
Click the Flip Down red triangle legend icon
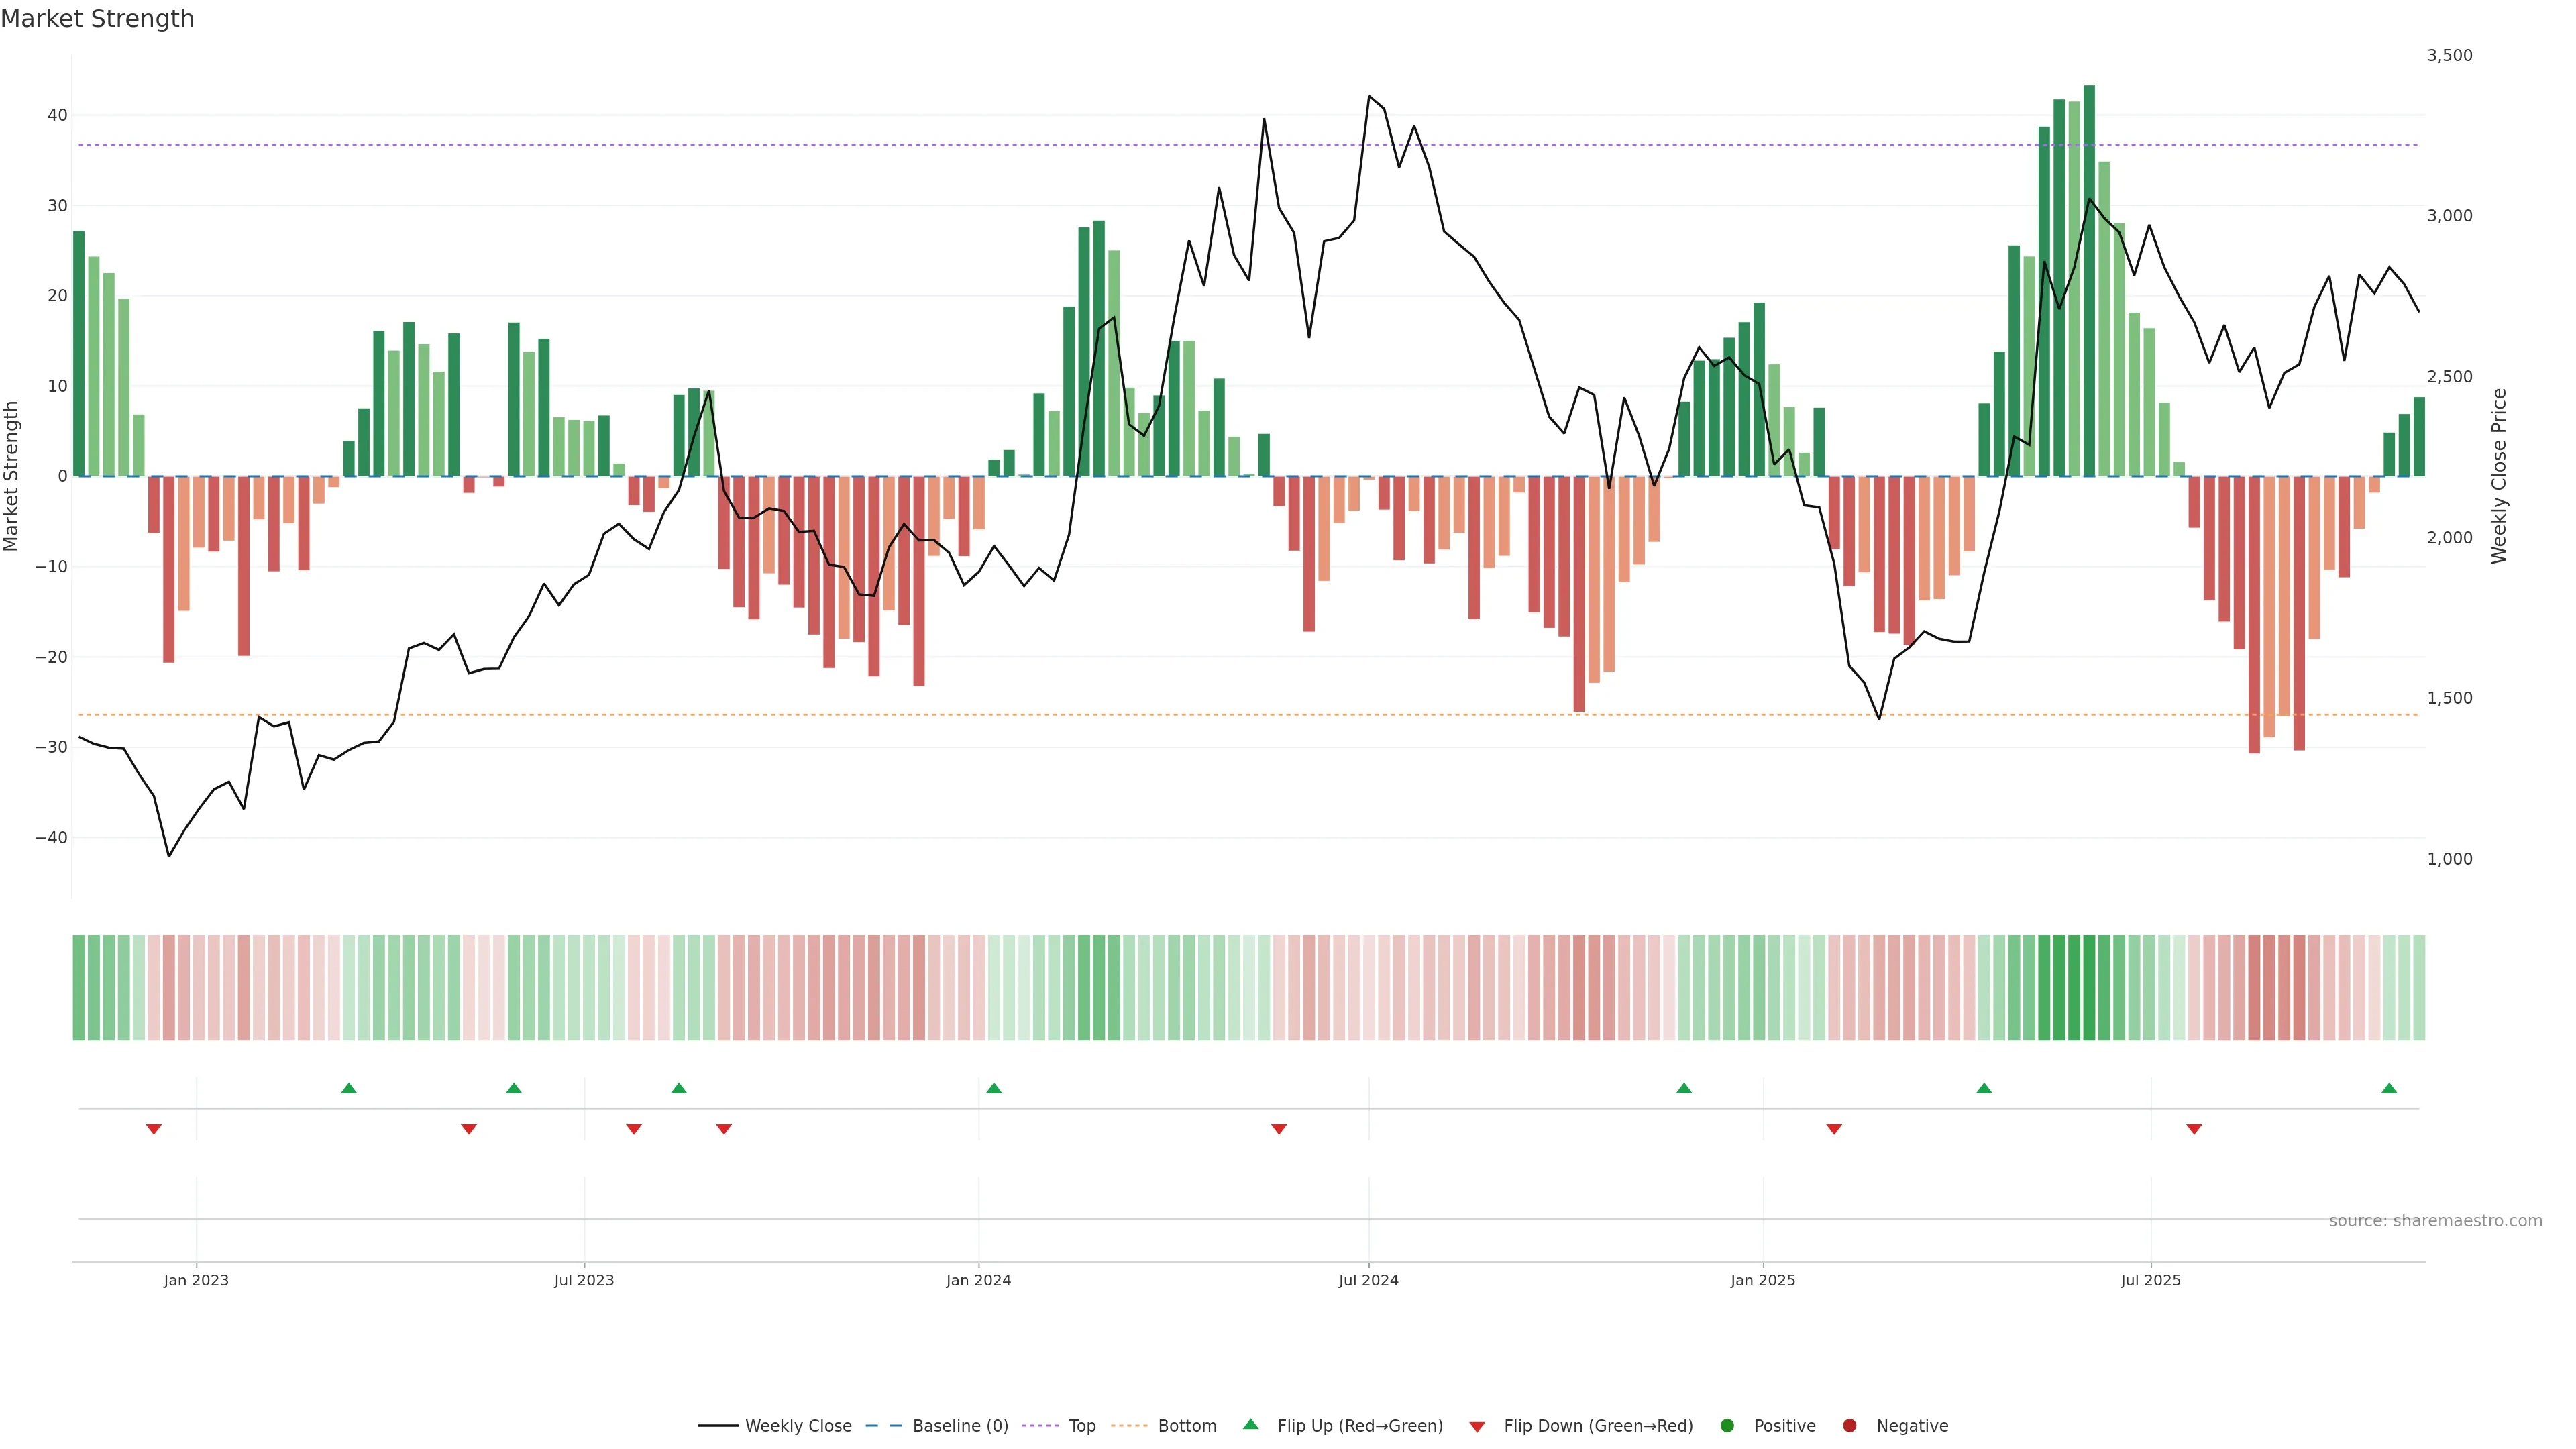click(1477, 1427)
